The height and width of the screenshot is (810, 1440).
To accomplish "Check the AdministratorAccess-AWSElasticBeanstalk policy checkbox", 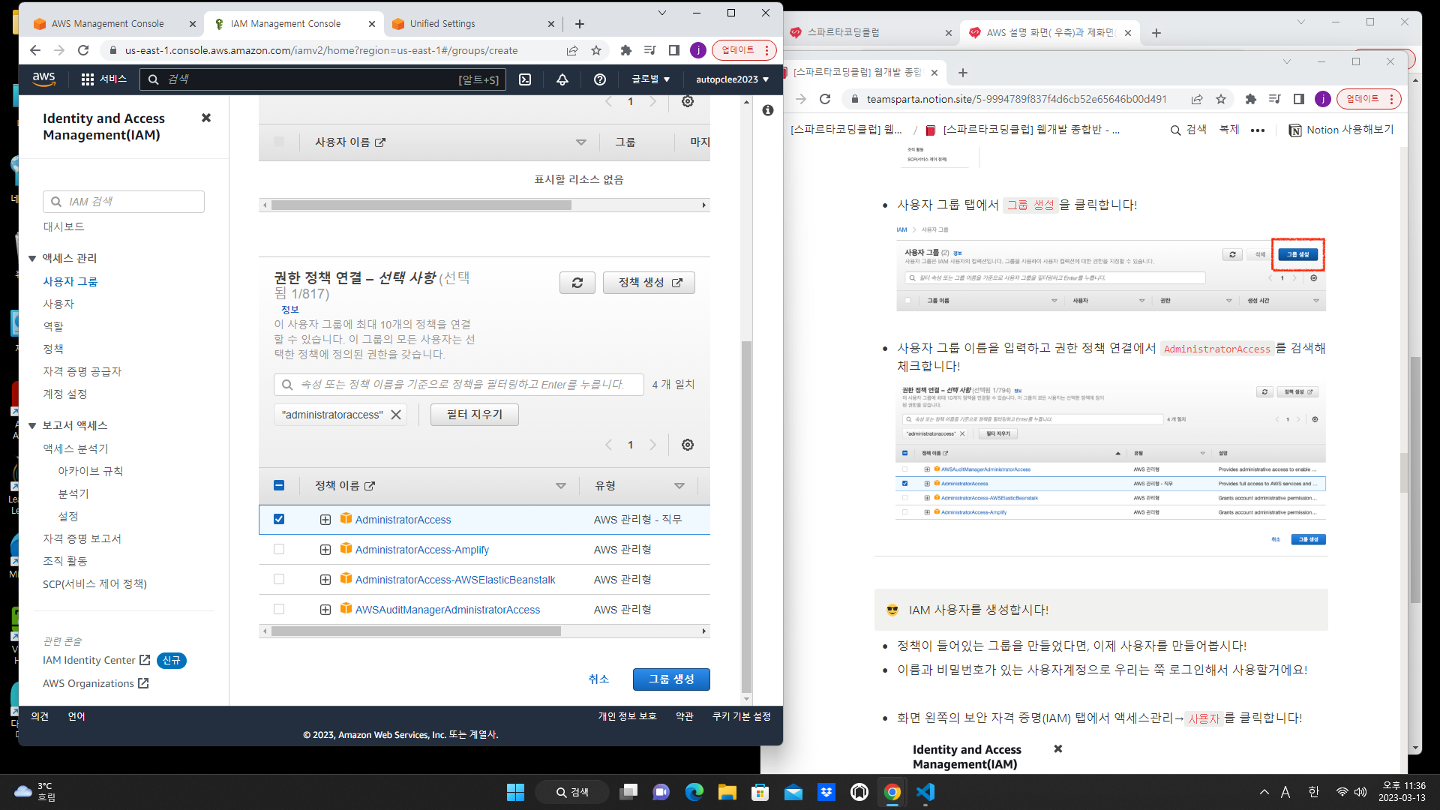I will (x=279, y=579).
